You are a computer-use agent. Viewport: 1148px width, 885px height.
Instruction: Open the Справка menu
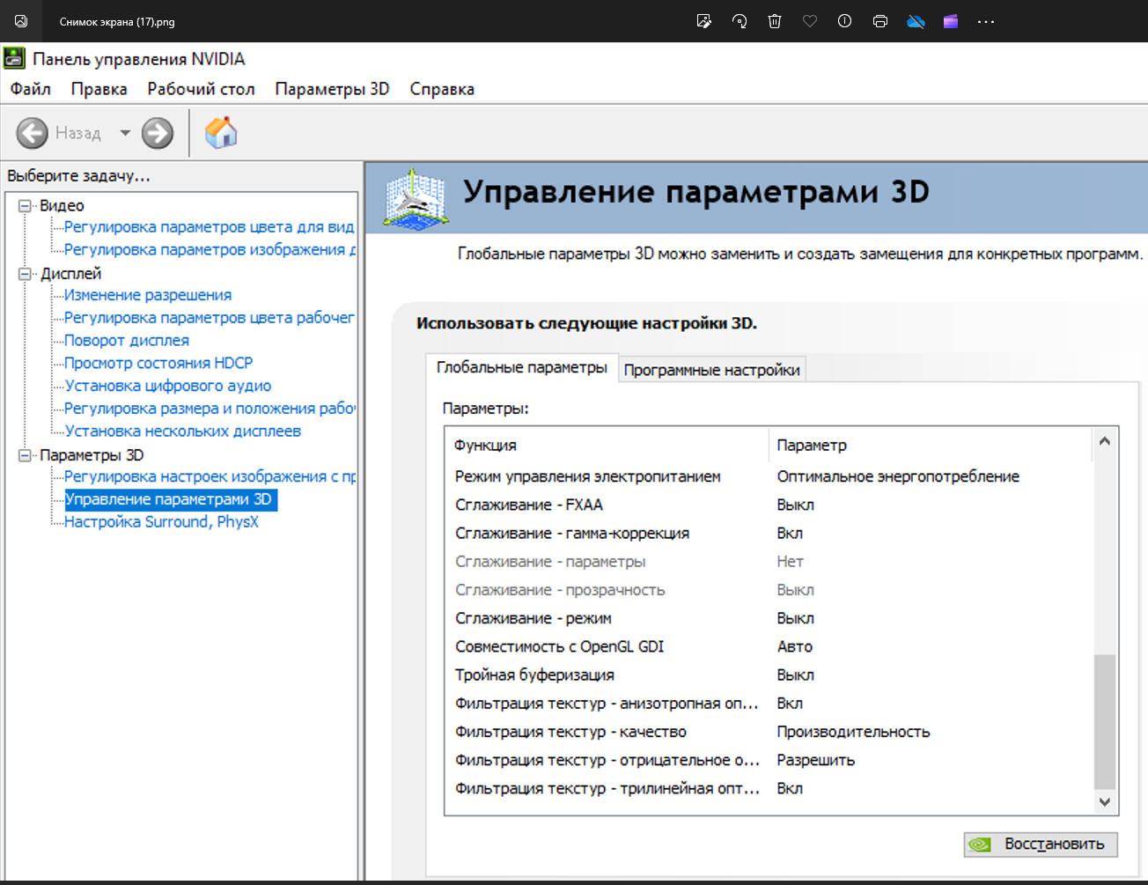[x=442, y=89]
